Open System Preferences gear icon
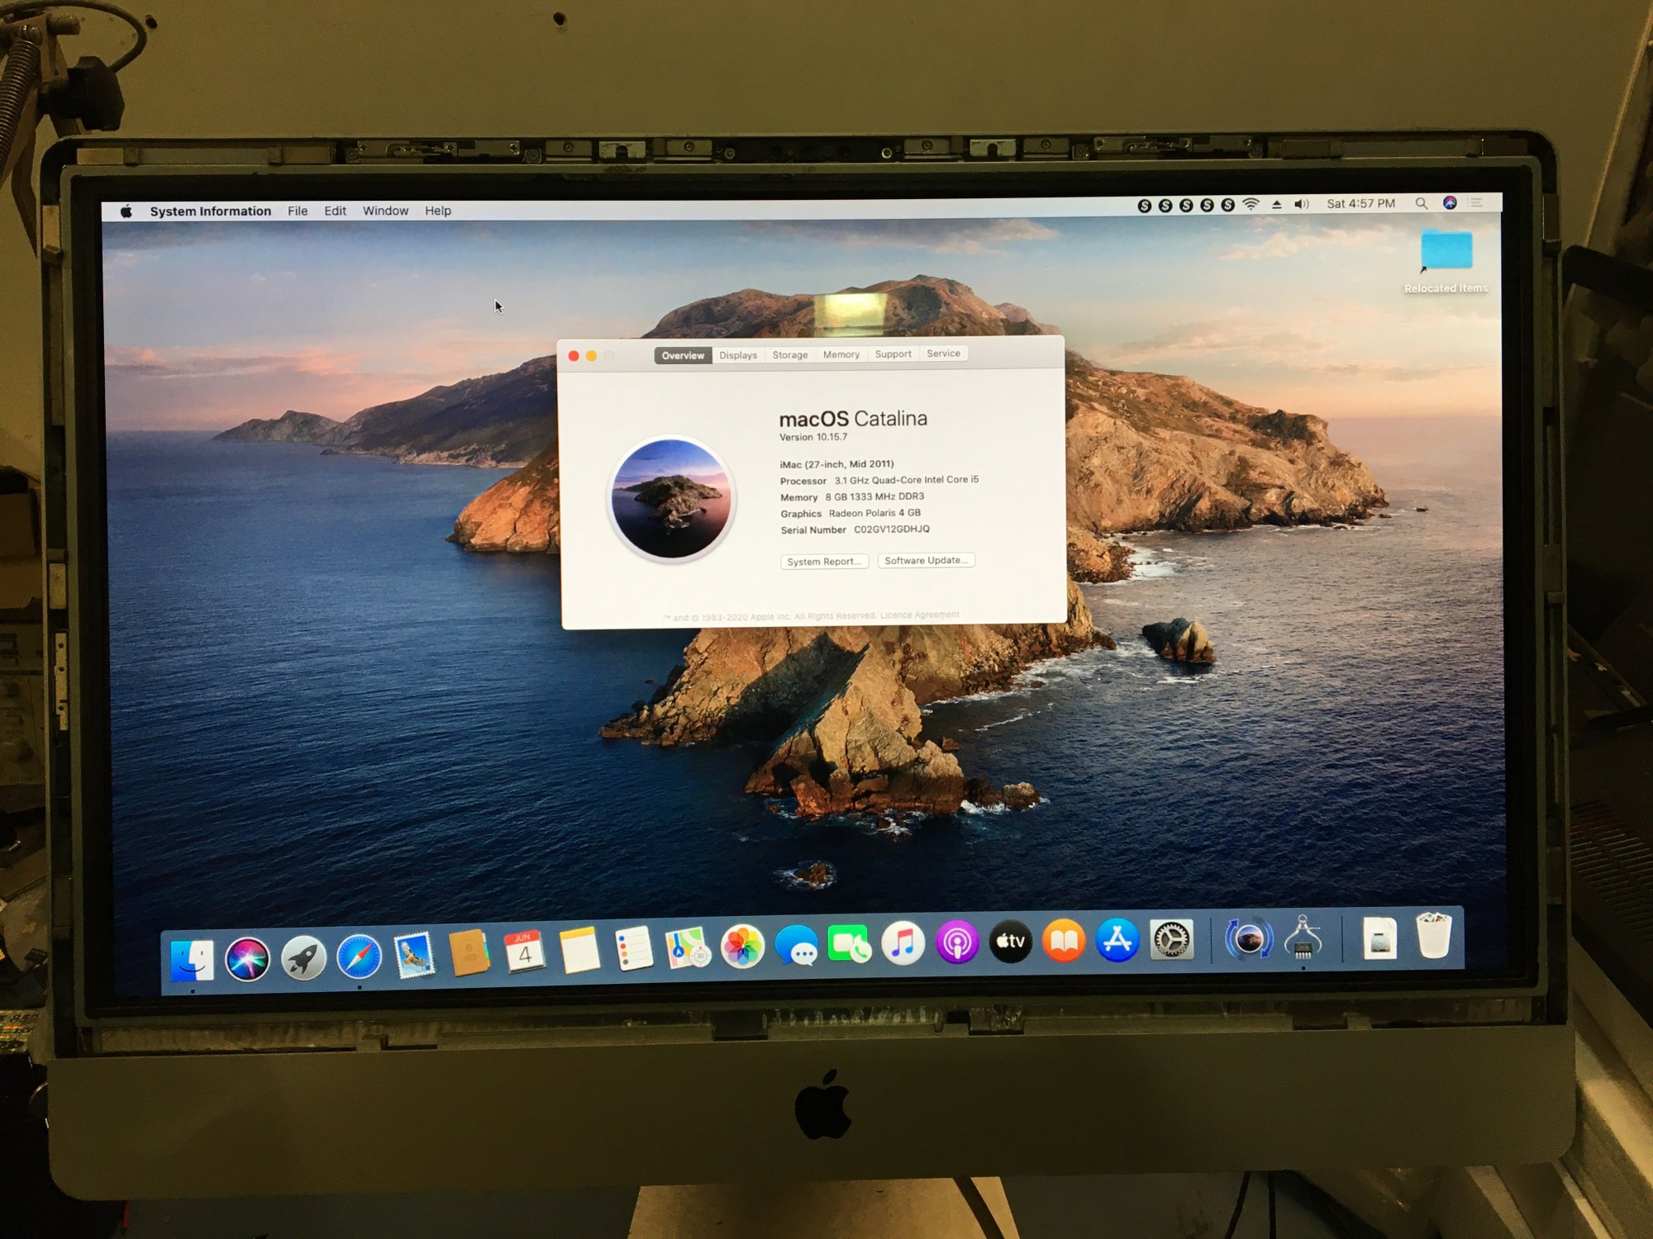The image size is (1653, 1239). coord(1171,939)
